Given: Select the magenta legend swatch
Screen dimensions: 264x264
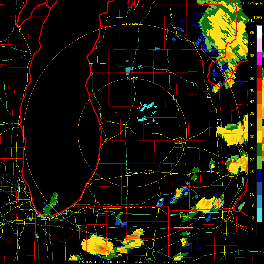Looking at the screenshot, I should [x=259, y=58].
